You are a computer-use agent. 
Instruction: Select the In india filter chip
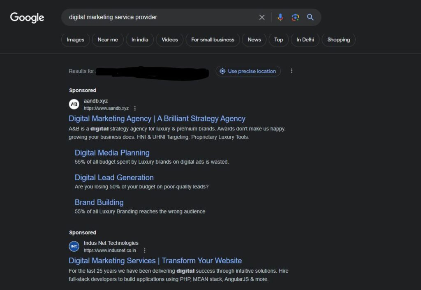[x=140, y=40]
